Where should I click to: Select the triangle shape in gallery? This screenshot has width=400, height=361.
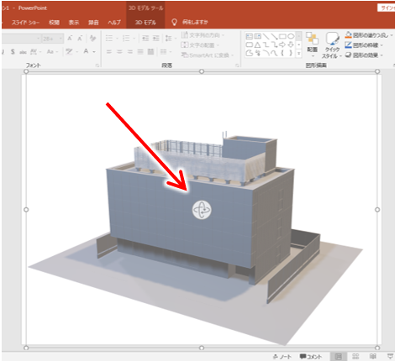(258, 44)
